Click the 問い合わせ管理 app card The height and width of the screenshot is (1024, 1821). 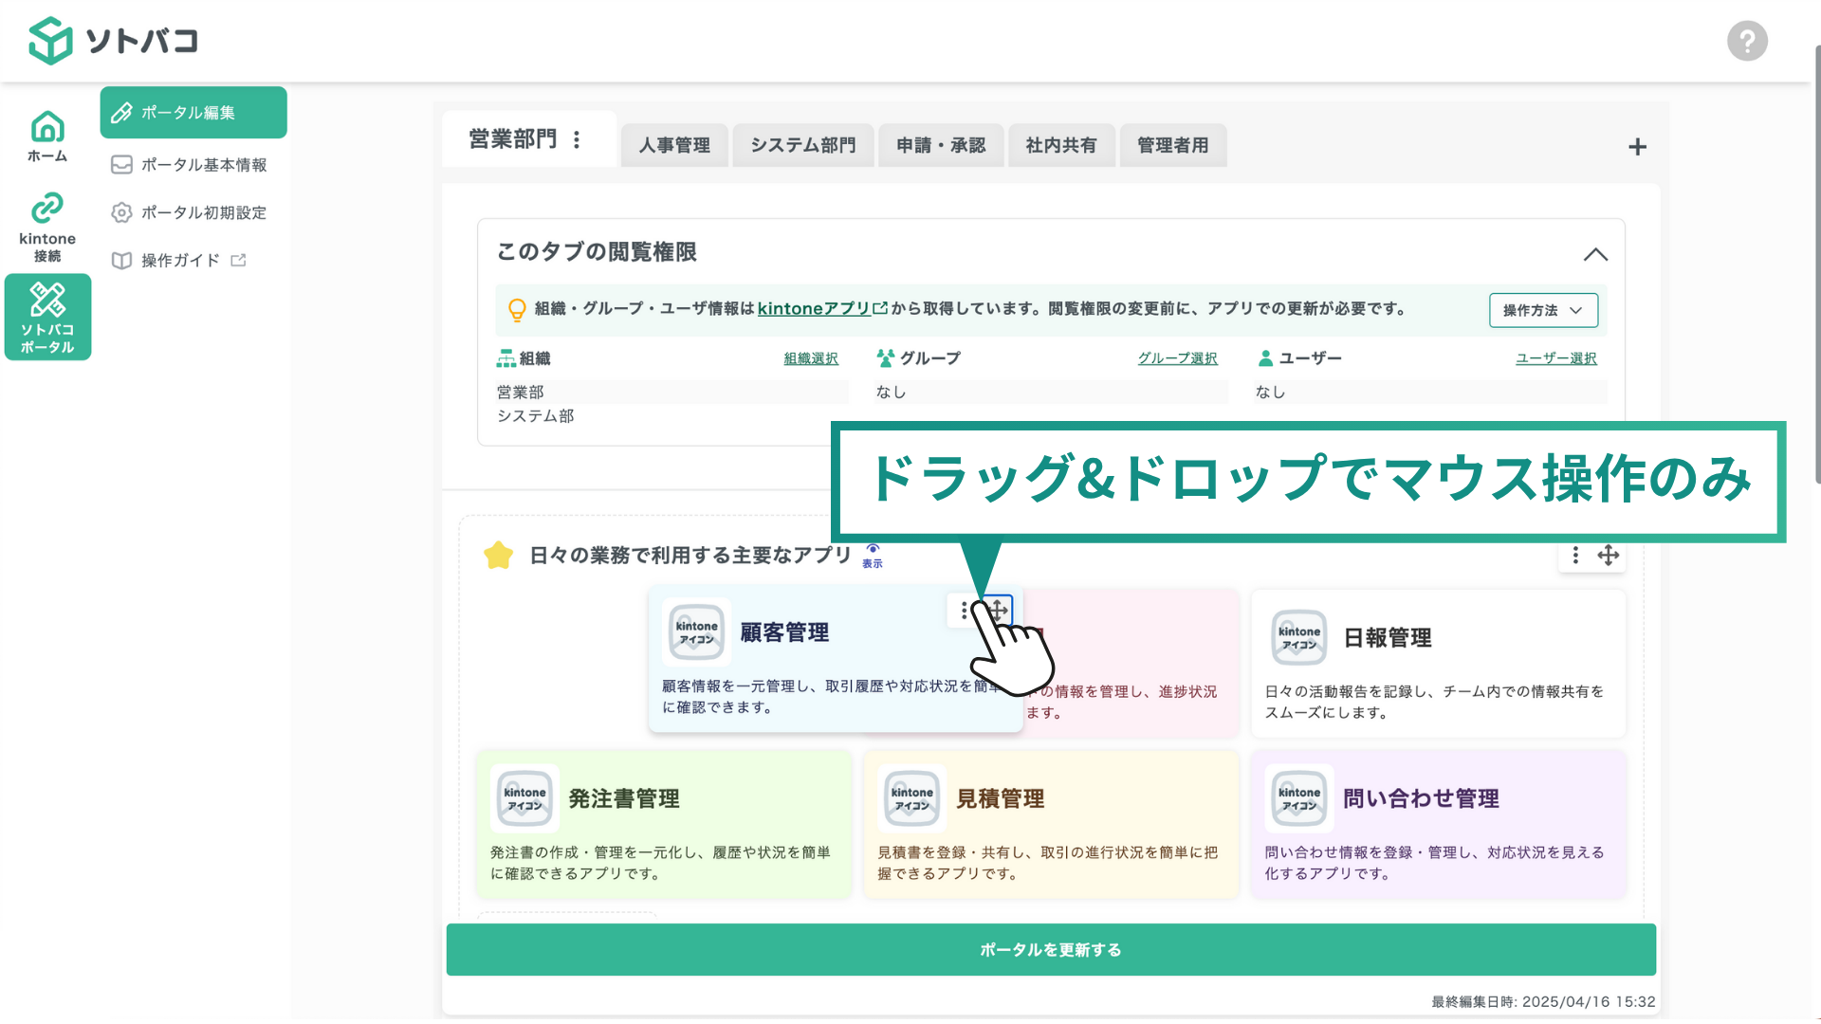[1438, 824]
